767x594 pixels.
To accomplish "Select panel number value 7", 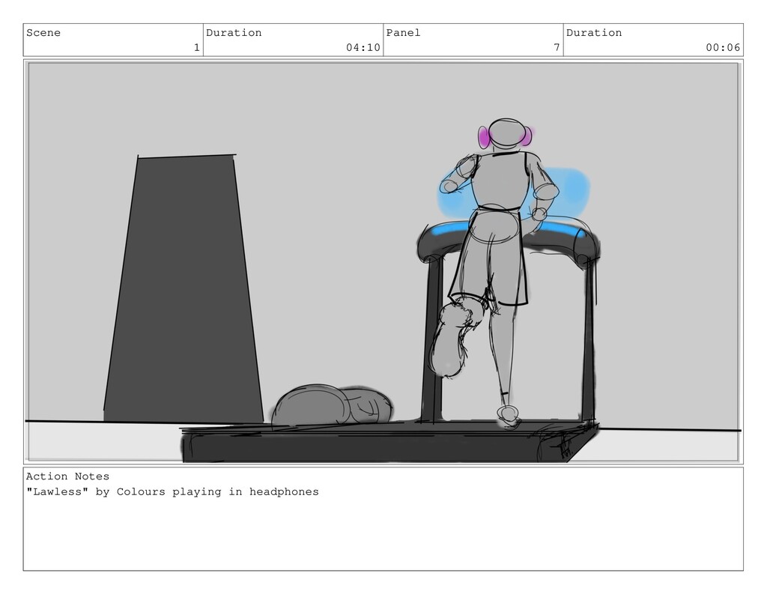I will tap(557, 47).
